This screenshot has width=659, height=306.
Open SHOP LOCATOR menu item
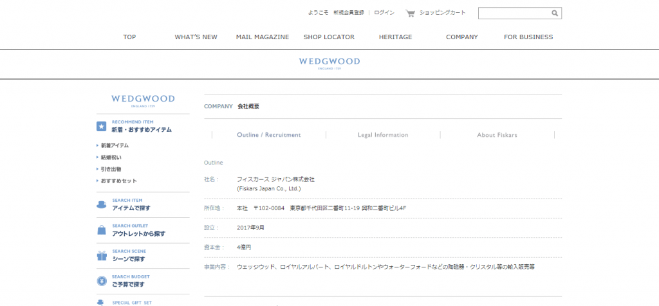click(x=329, y=37)
